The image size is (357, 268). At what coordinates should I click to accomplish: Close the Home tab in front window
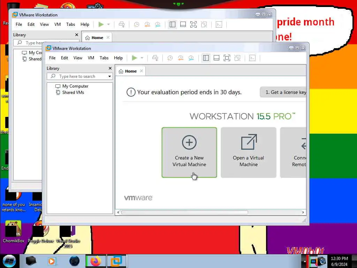(x=142, y=71)
